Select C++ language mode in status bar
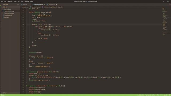Image resolution: width=171 pixels, height=96 pixels. click(x=161, y=95)
